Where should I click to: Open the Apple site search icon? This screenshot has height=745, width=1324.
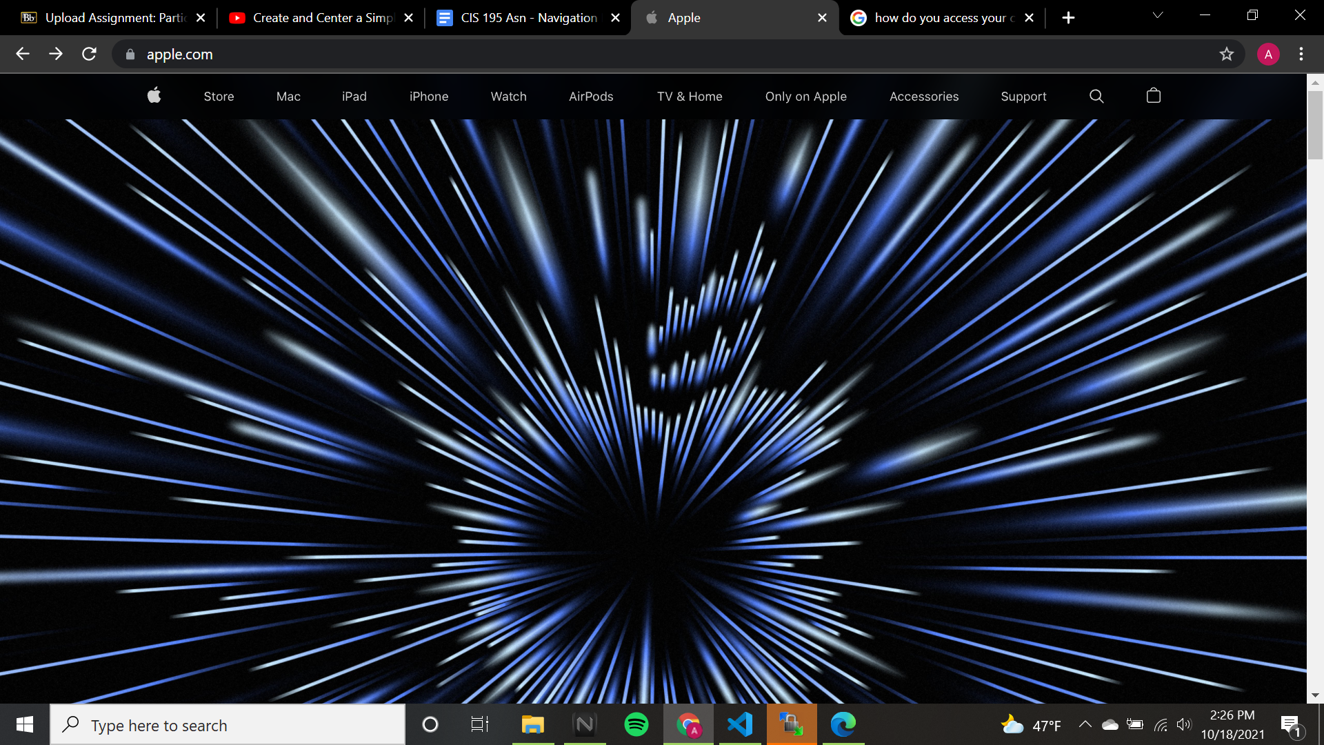(1096, 96)
